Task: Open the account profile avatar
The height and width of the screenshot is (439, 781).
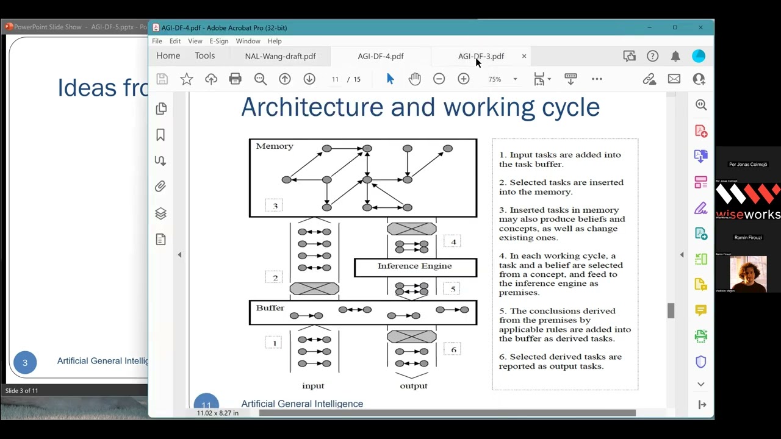Action: tap(699, 56)
